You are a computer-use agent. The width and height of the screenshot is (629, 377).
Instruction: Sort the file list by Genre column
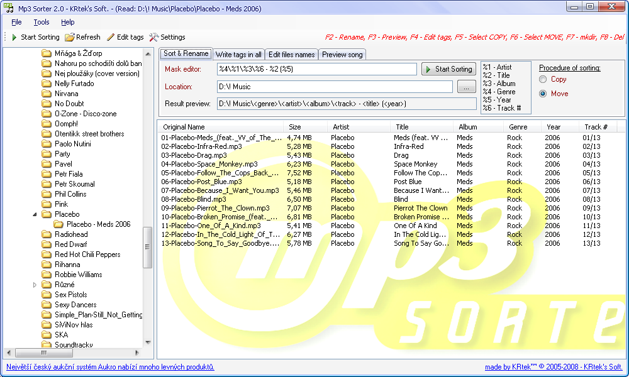pyautogui.click(x=522, y=127)
